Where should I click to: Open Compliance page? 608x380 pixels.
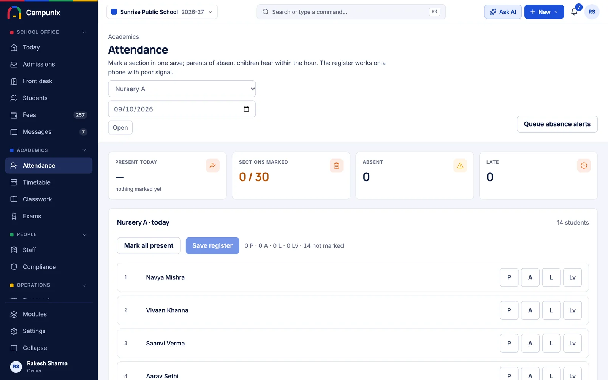click(x=49, y=267)
